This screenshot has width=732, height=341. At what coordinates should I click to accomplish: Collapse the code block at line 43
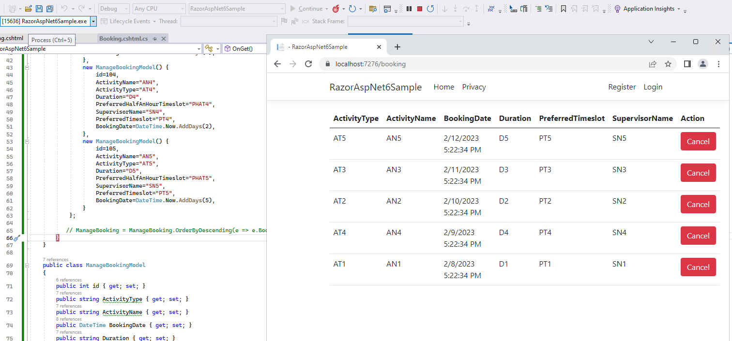28,68
